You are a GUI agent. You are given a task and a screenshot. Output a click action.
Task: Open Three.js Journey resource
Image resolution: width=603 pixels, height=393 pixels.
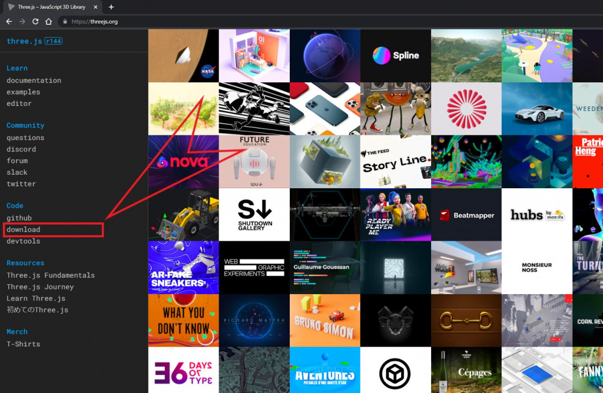tap(40, 287)
